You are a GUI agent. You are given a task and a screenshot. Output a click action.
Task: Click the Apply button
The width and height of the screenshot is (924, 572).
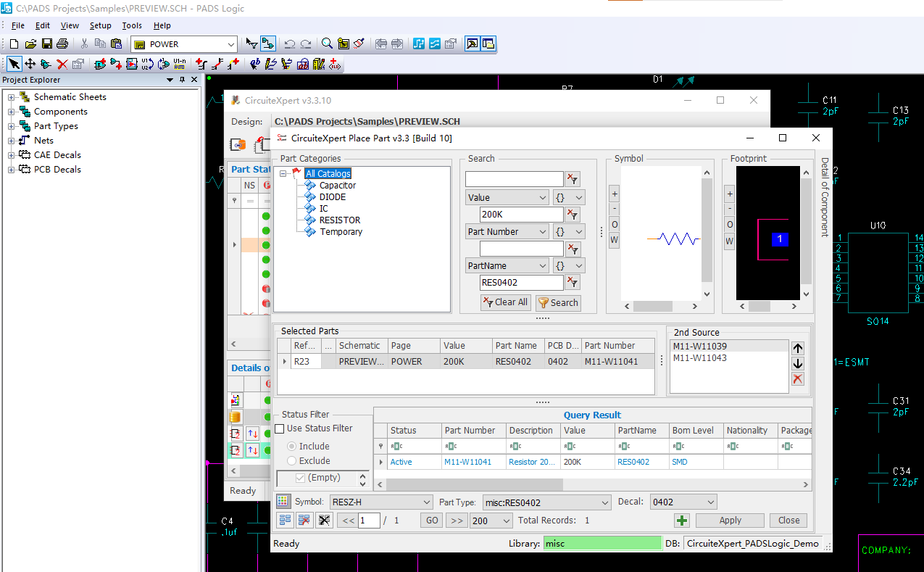tap(730, 521)
